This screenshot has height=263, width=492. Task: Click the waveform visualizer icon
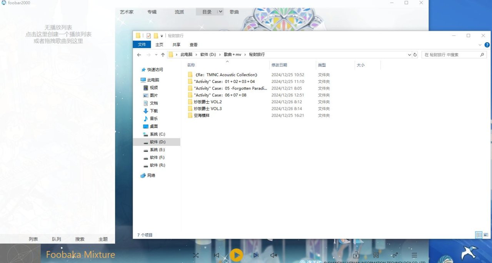click(x=395, y=255)
